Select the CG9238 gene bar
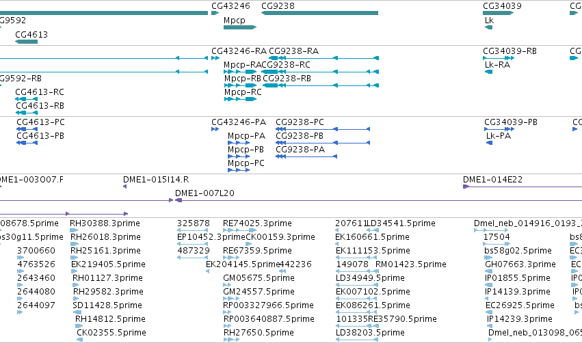 (319, 13)
